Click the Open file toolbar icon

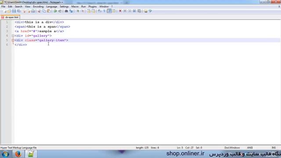(9, 11)
